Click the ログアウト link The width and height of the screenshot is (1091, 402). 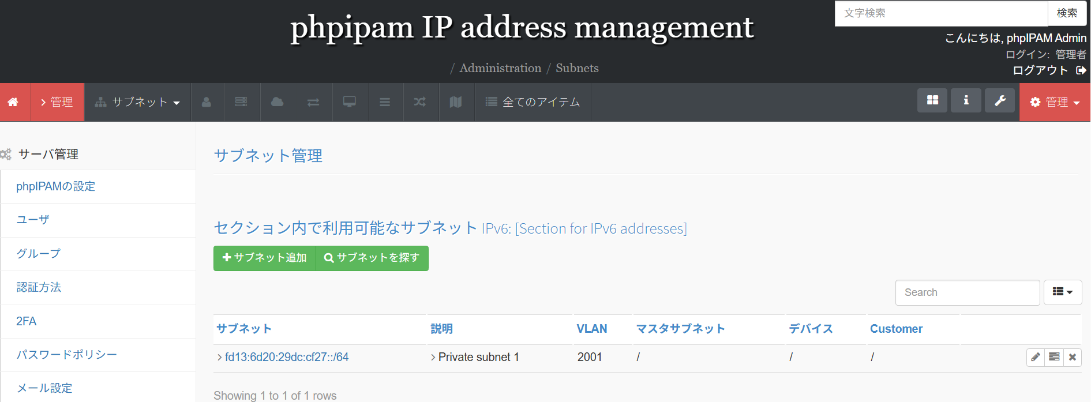point(1040,70)
